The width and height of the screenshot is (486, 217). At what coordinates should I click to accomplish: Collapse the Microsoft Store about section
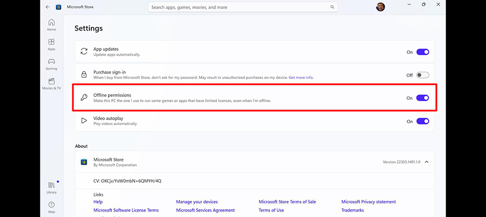(427, 162)
